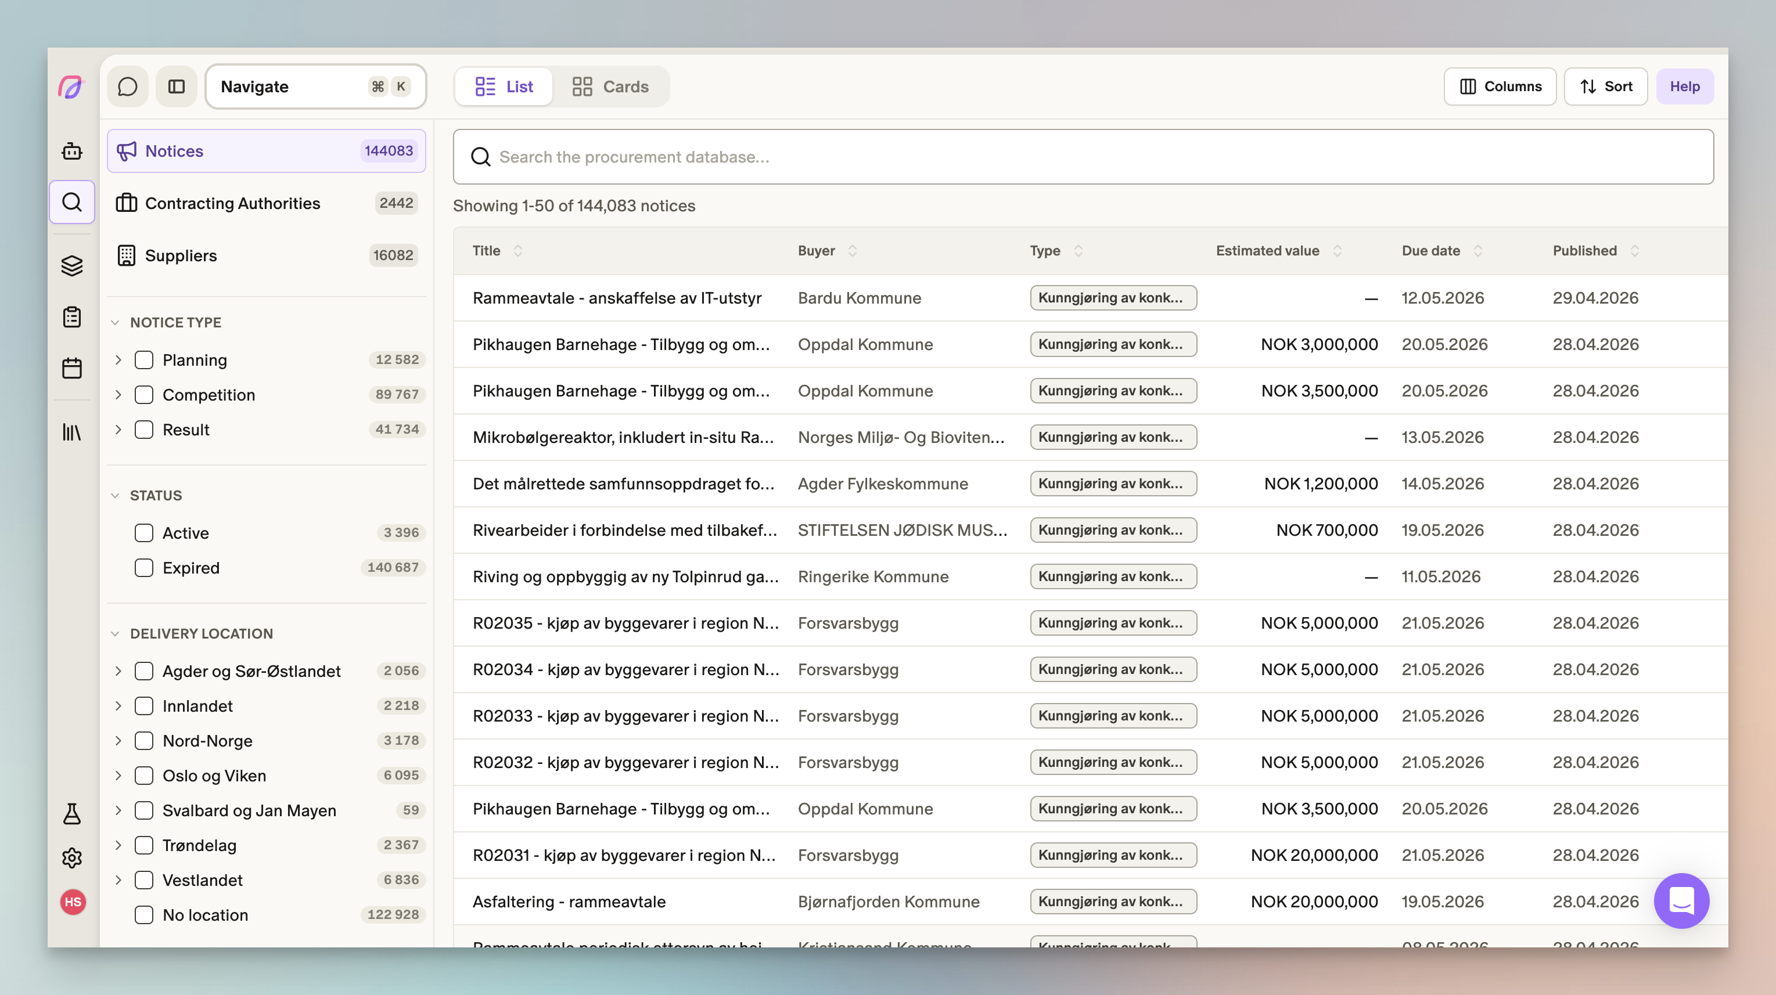Viewport: 1776px width, 995px height.
Task: Expand the Trøndelag location chevron
Action: pos(118,845)
